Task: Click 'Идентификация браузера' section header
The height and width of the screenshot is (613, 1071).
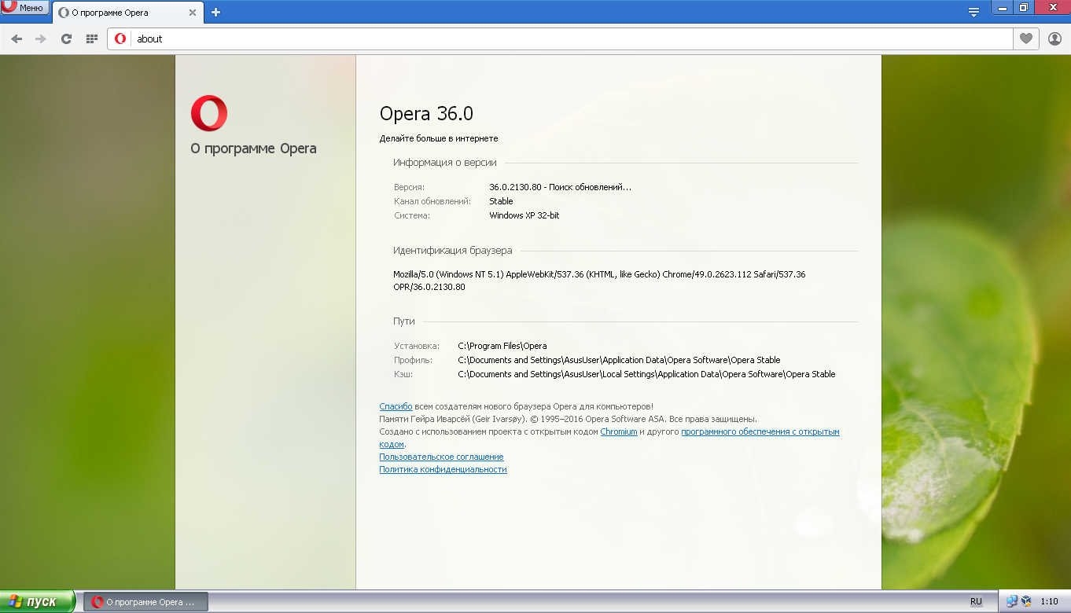Action: (453, 251)
